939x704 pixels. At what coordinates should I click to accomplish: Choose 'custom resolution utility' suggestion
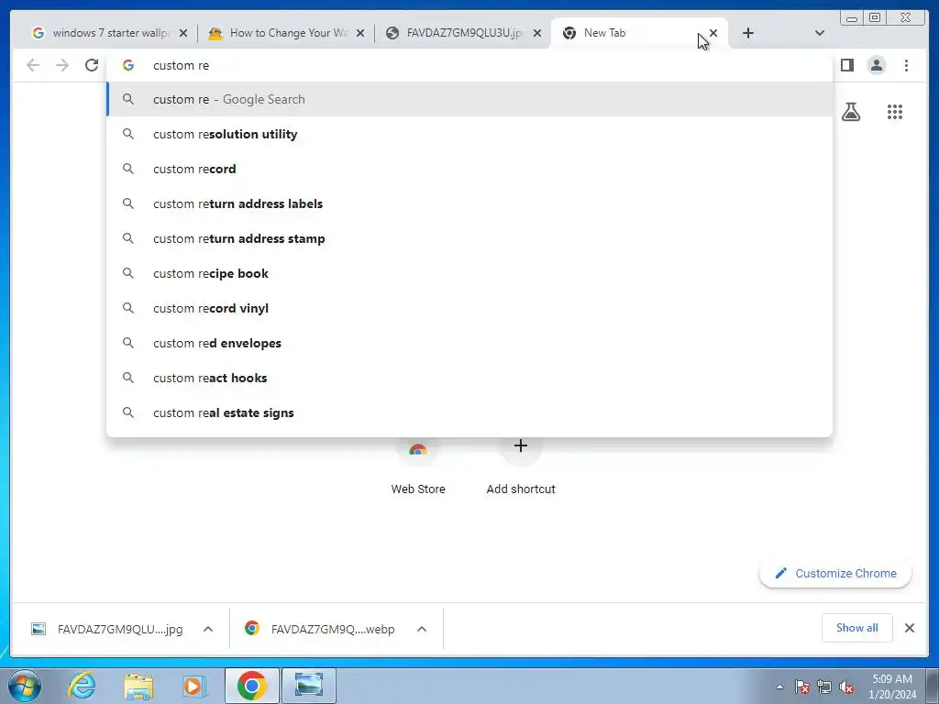point(469,134)
